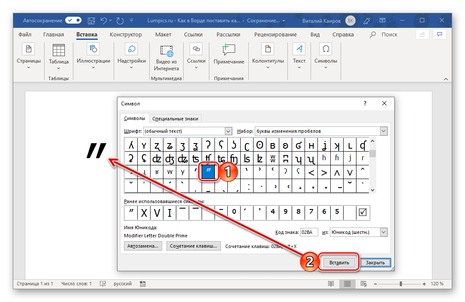Screen dimensions: 465x302
Task: Open the Символы omega group
Action: coord(326,56)
